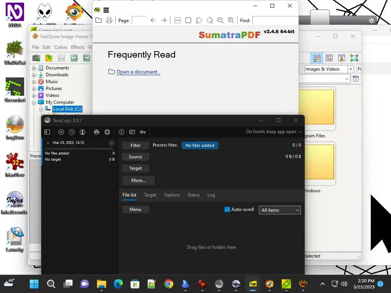Image resolution: width=391 pixels, height=293 pixels.
Task: Click the Target button in TeraCopy
Action: [136, 168]
